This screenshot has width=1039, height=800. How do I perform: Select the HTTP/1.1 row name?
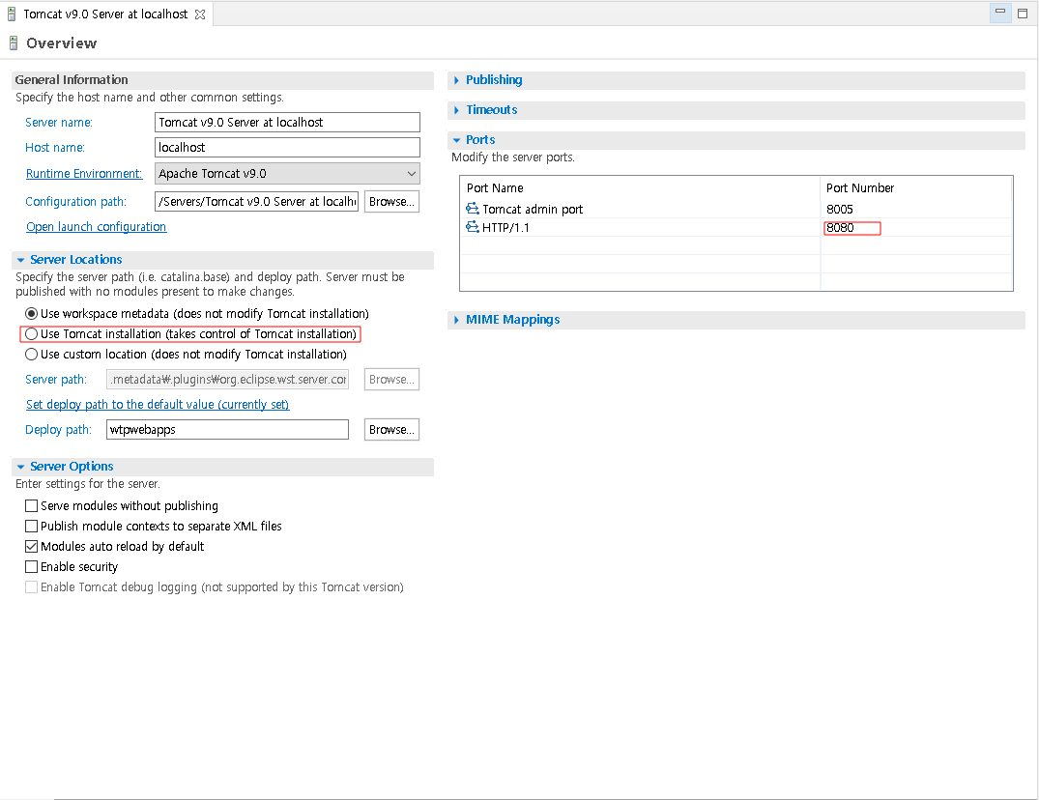[x=505, y=228]
